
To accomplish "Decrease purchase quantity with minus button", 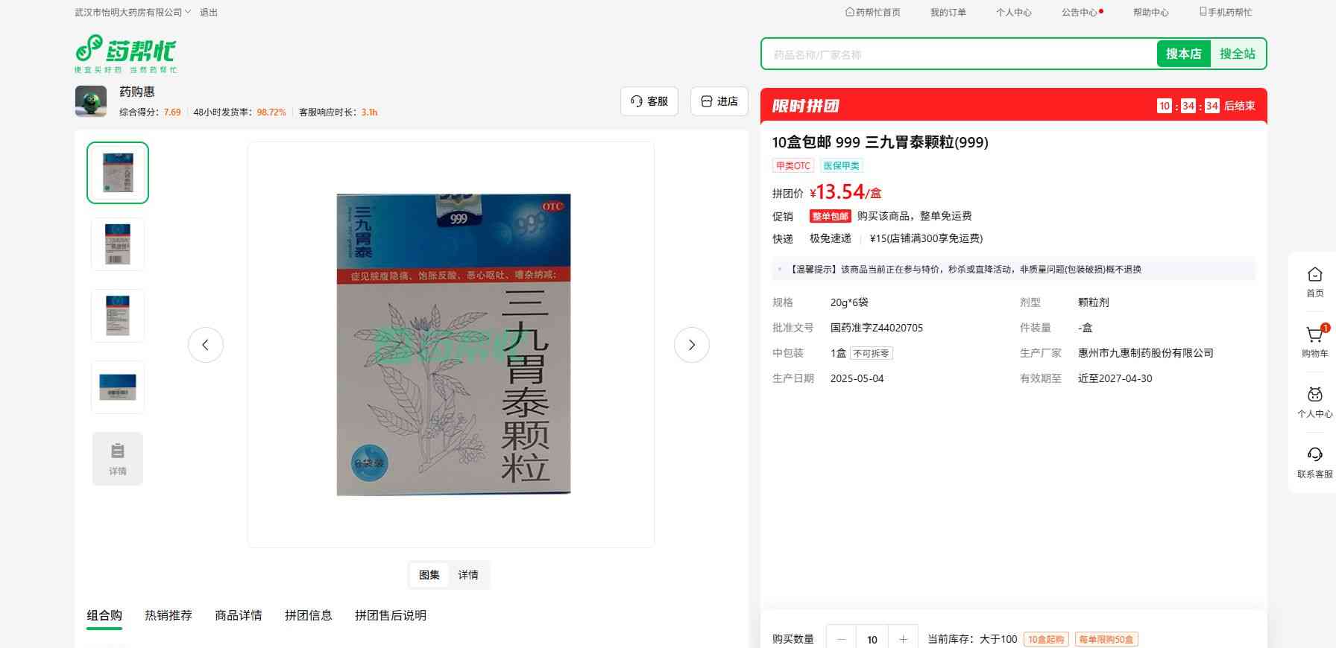I will [842, 639].
